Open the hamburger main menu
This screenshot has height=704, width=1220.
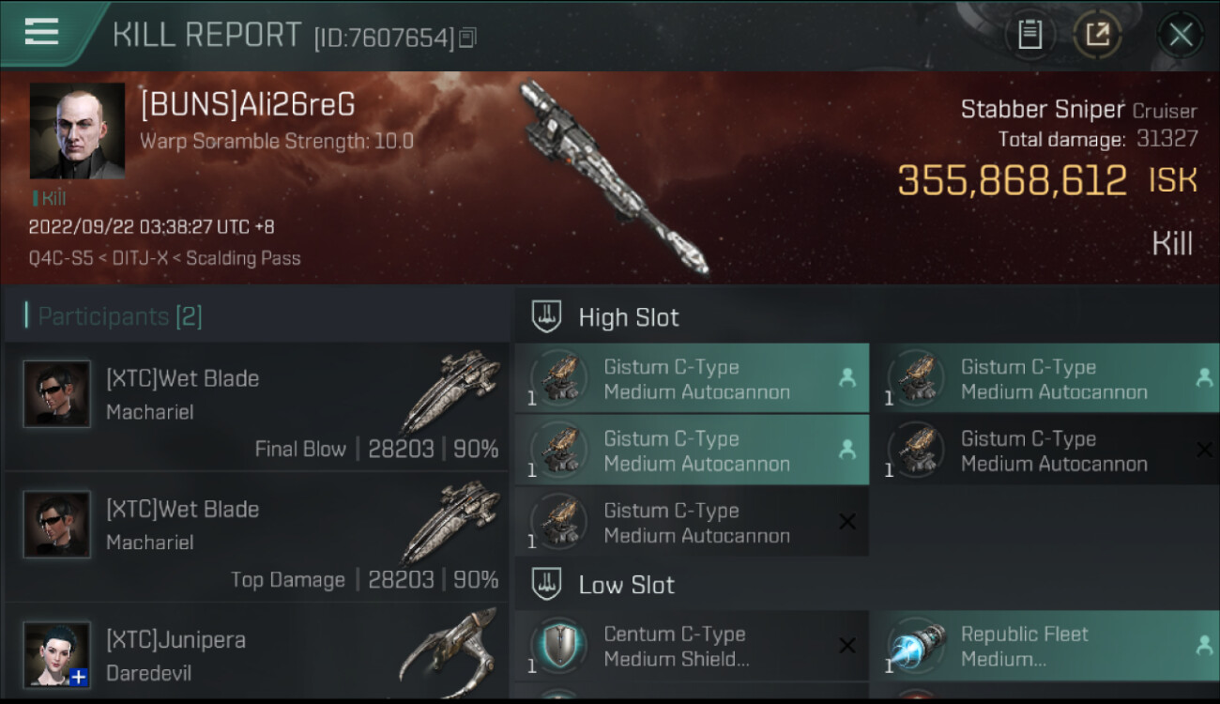[x=41, y=32]
